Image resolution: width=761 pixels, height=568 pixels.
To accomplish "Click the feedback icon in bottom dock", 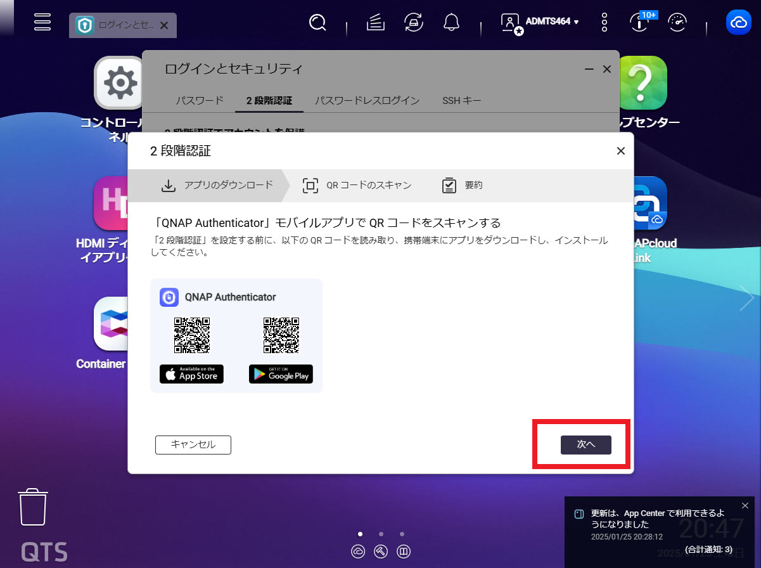I will [x=404, y=552].
